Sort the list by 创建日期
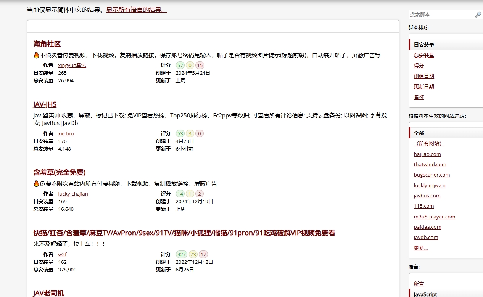The width and height of the screenshot is (483, 297). [x=424, y=76]
